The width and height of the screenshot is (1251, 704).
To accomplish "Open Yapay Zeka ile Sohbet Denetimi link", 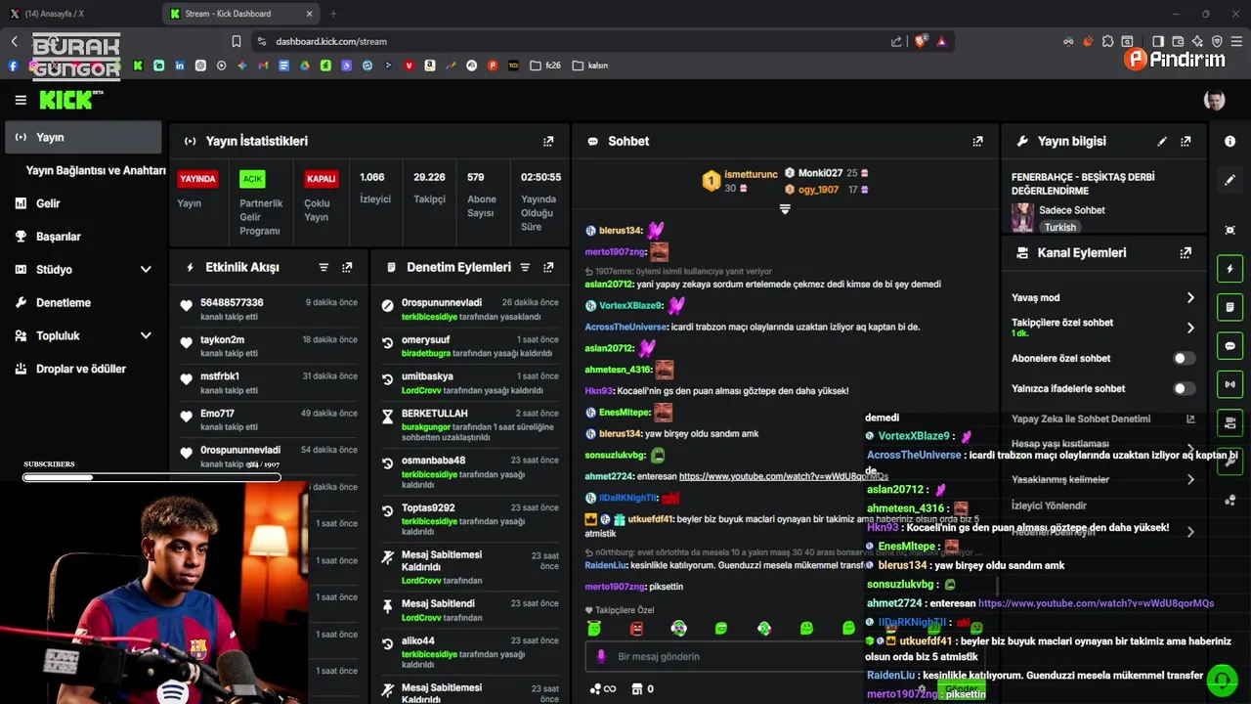I will (1102, 418).
